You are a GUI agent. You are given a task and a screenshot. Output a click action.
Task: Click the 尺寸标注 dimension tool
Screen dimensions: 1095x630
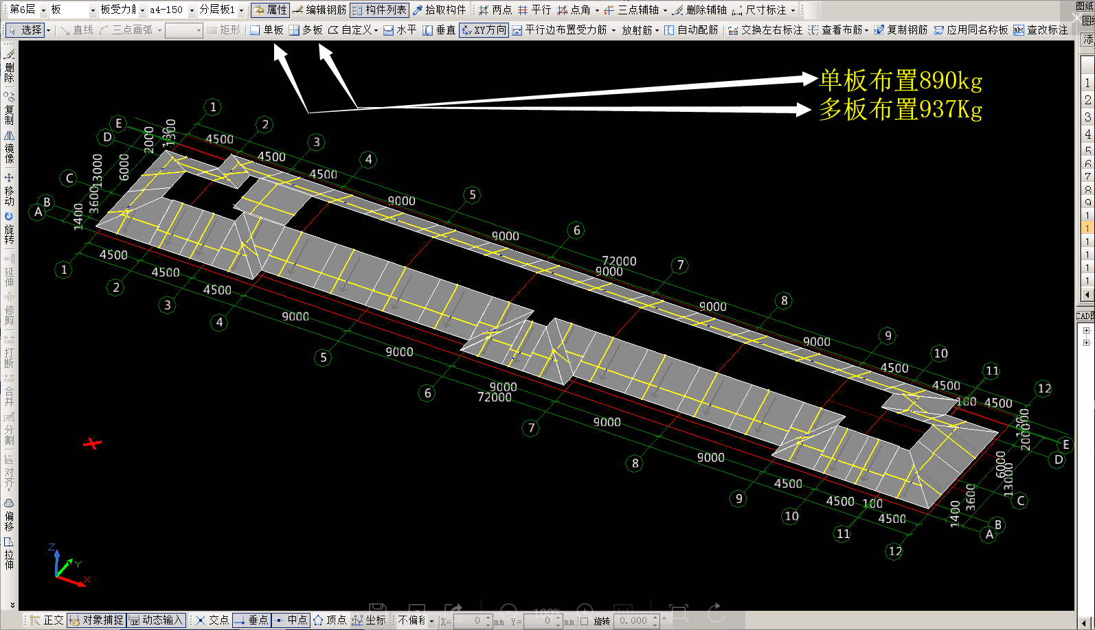759,10
